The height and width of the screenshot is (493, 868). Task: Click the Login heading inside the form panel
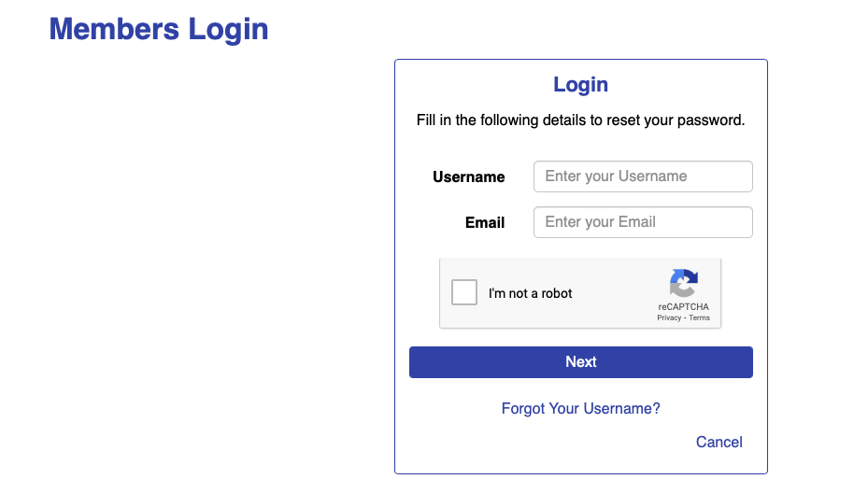[x=581, y=84]
